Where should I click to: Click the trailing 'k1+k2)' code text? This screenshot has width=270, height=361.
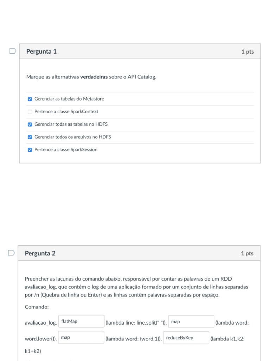[x=33, y=351]
